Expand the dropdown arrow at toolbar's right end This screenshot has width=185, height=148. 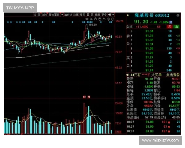click(x=113, y=14)
